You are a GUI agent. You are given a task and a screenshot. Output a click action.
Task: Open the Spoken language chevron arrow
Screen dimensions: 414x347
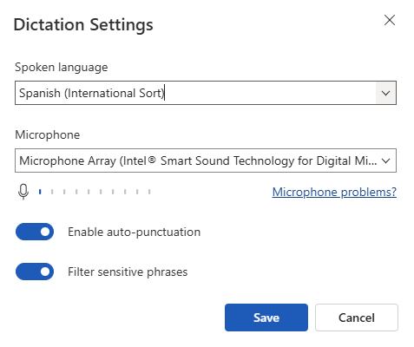[385, 93]
